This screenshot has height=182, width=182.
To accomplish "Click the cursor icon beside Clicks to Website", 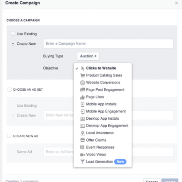I will point(83,68).
